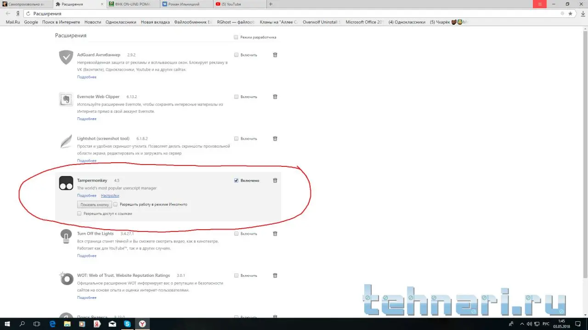Open 'Подробнее' link under Turn Off the Lights

(87, 256)
